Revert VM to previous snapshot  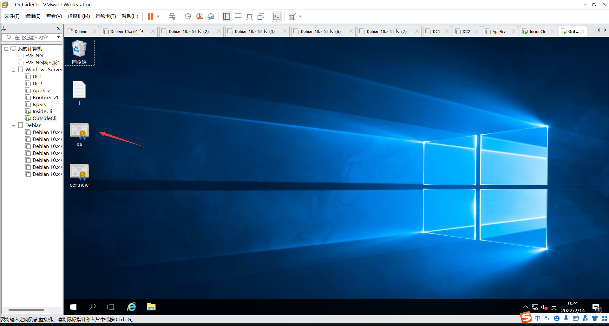(x=199, y=16)
